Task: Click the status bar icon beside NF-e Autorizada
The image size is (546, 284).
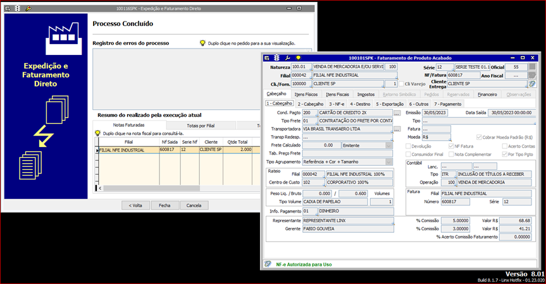Action: tap(268, 264)
